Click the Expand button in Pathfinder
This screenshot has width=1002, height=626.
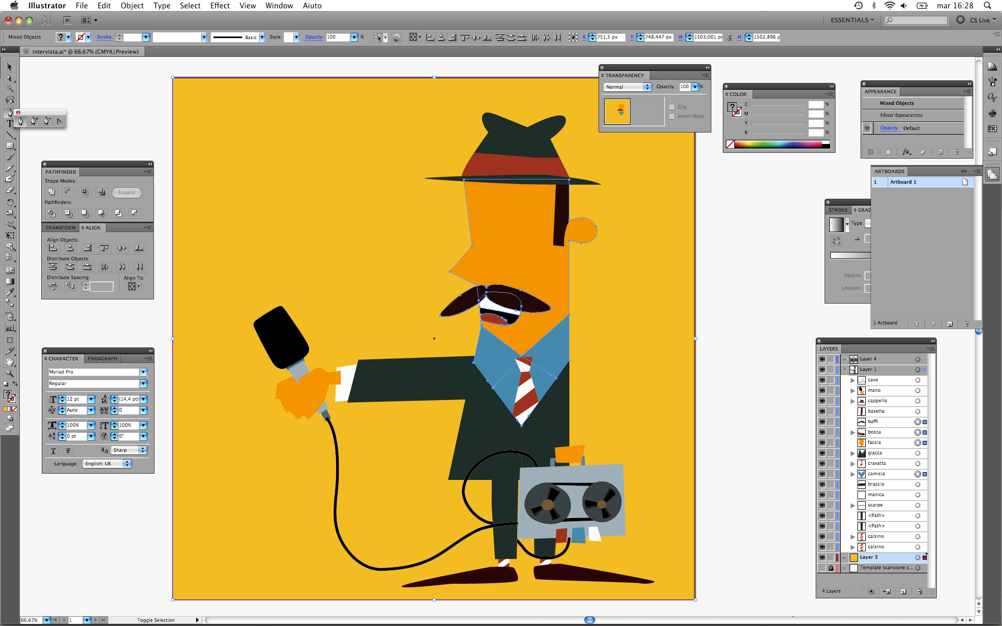pyautogui.click(x=126, y=192)
